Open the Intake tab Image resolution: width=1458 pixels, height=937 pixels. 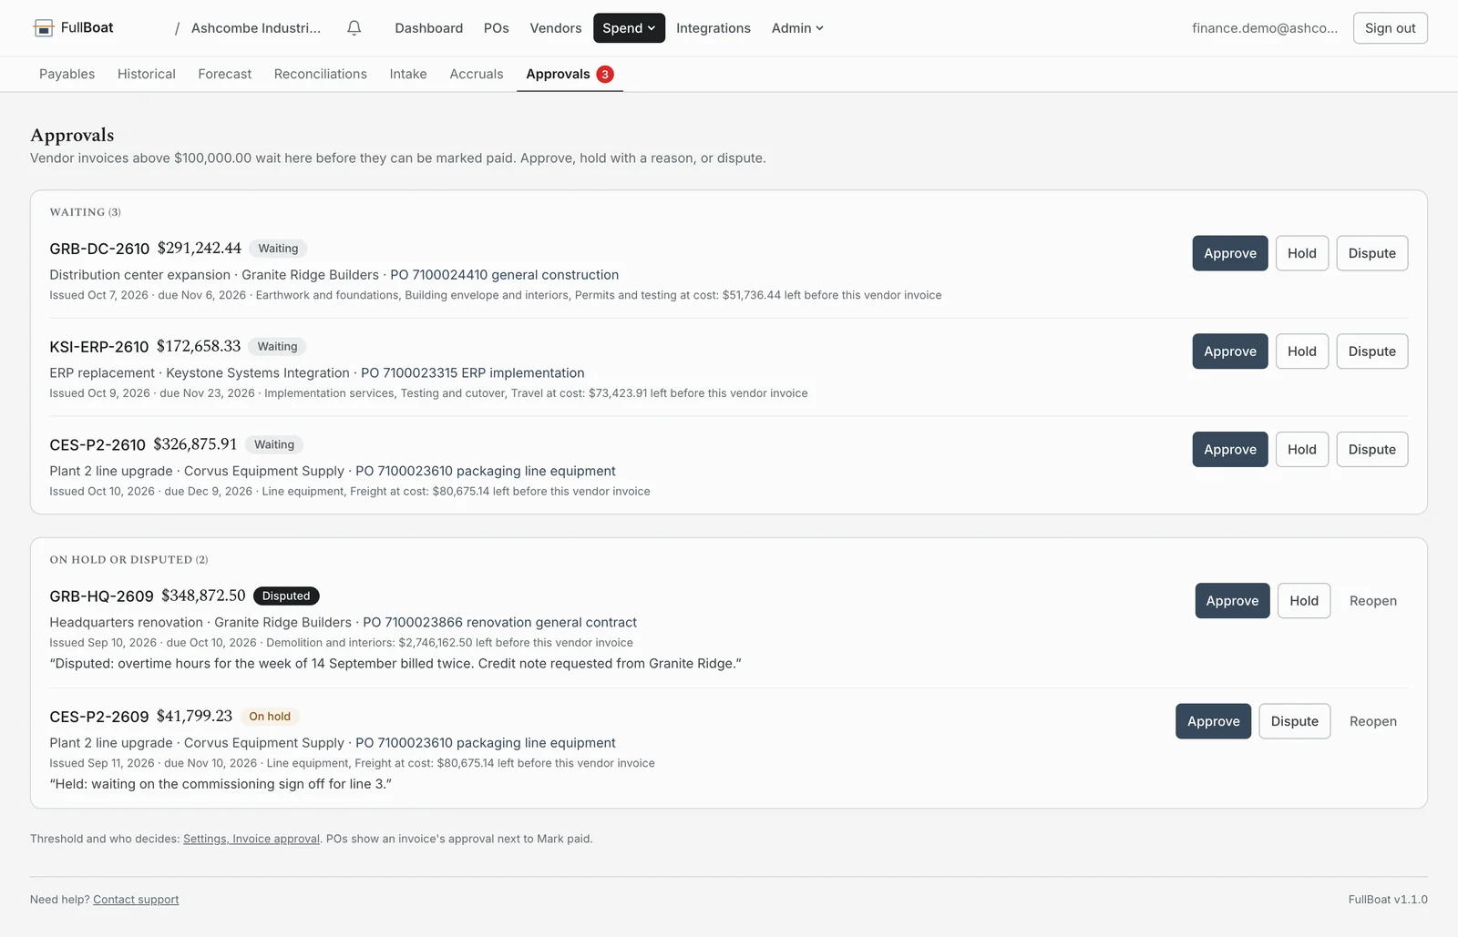(x=408, y=74)
